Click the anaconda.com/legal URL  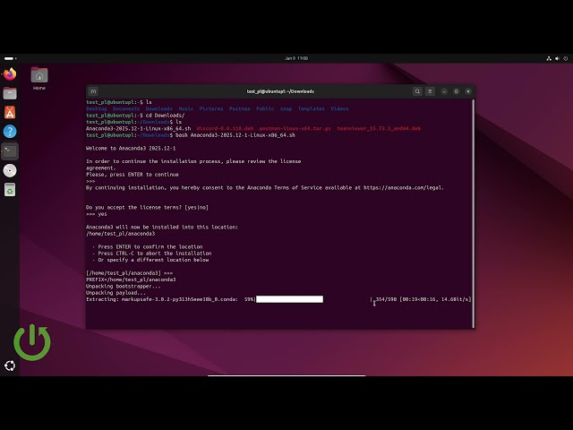404,187
